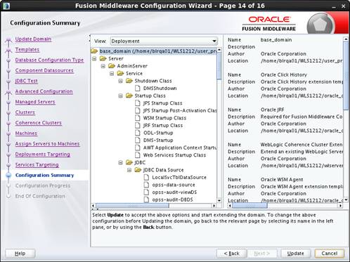Open the Managed Servers step
Image resolution: width=350 pixels, height=262 pixels.
point(35,102)
